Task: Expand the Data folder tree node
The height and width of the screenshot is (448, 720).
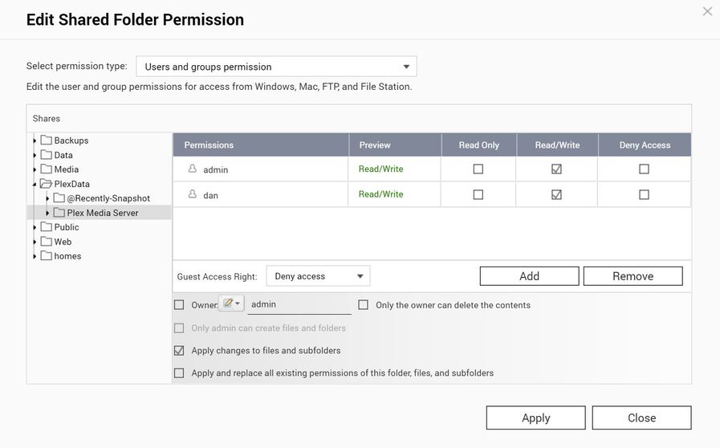Action: click(35, 155)
